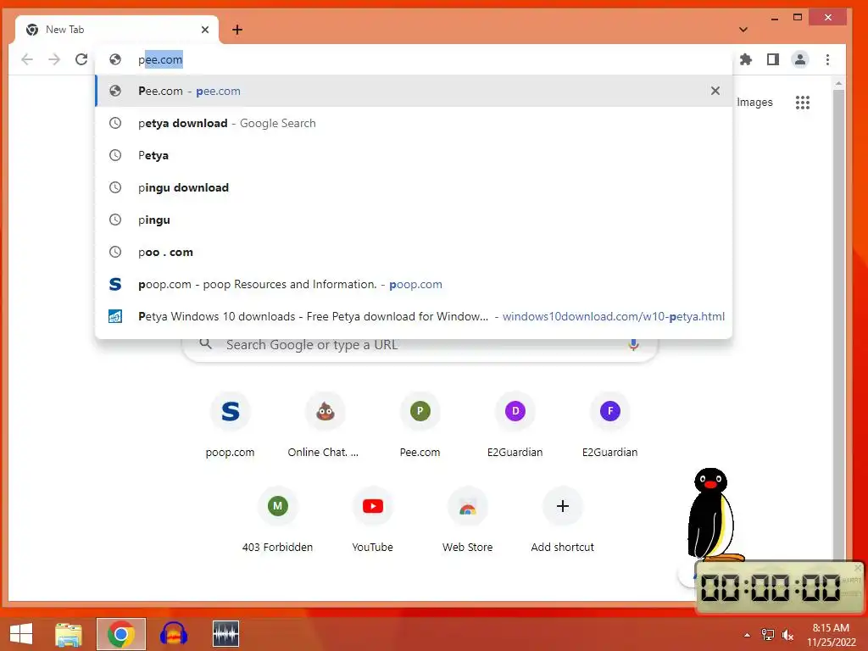Image resolution: width=868 pixels, height=651 pixels.
Task: Expand the tab search chevron
Action: [x=743, y=30]
